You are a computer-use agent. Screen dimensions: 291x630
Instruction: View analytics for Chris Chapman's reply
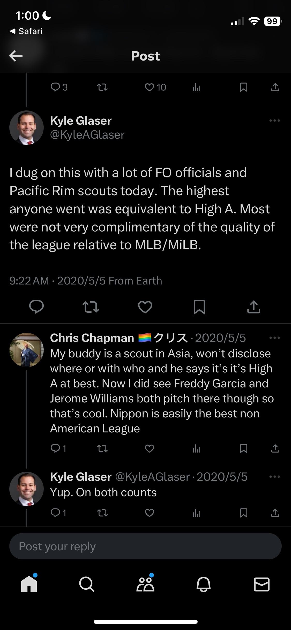(x=196, y=448)
